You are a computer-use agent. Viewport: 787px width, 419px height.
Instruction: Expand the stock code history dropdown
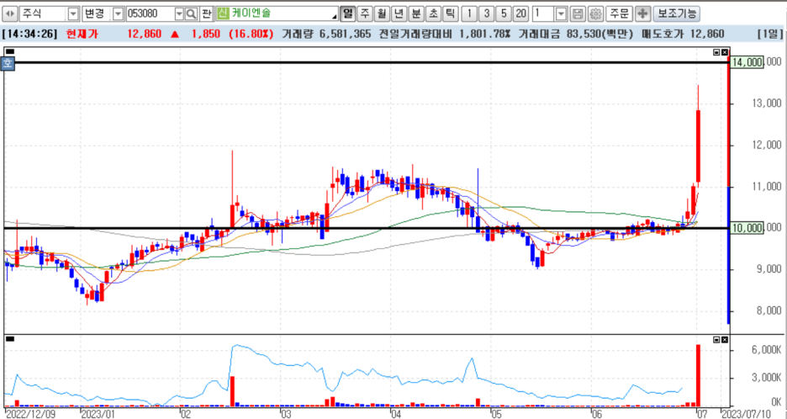pyautogui.click(x=179, y=13)
